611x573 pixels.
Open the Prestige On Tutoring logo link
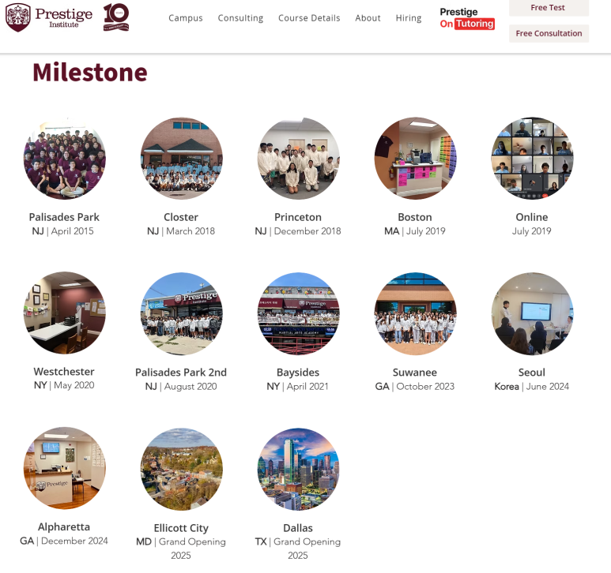pyautogui.click(x=467, y=18)
